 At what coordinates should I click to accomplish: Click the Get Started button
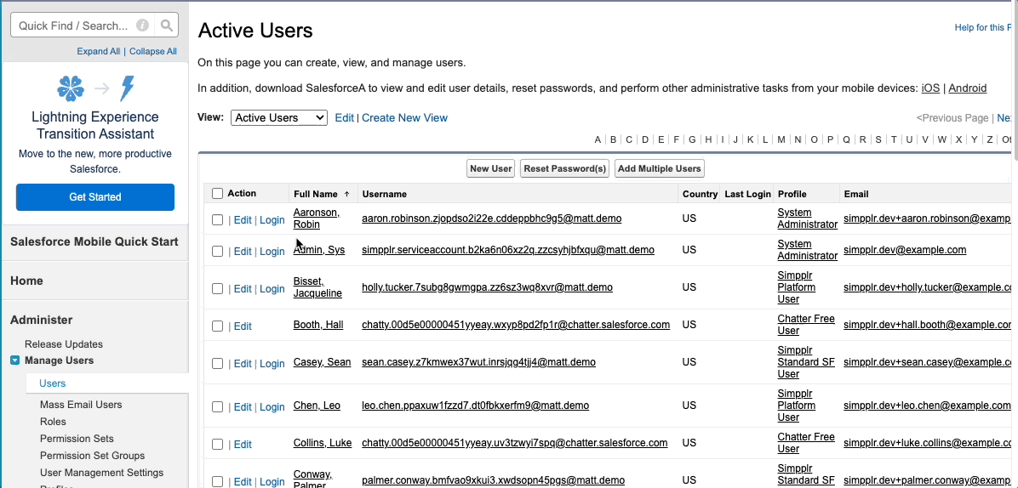pos(95,197)
